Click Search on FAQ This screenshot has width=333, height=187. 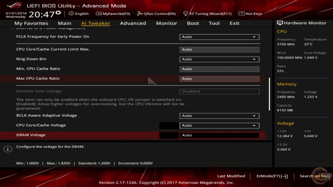[x=315, y=176]
